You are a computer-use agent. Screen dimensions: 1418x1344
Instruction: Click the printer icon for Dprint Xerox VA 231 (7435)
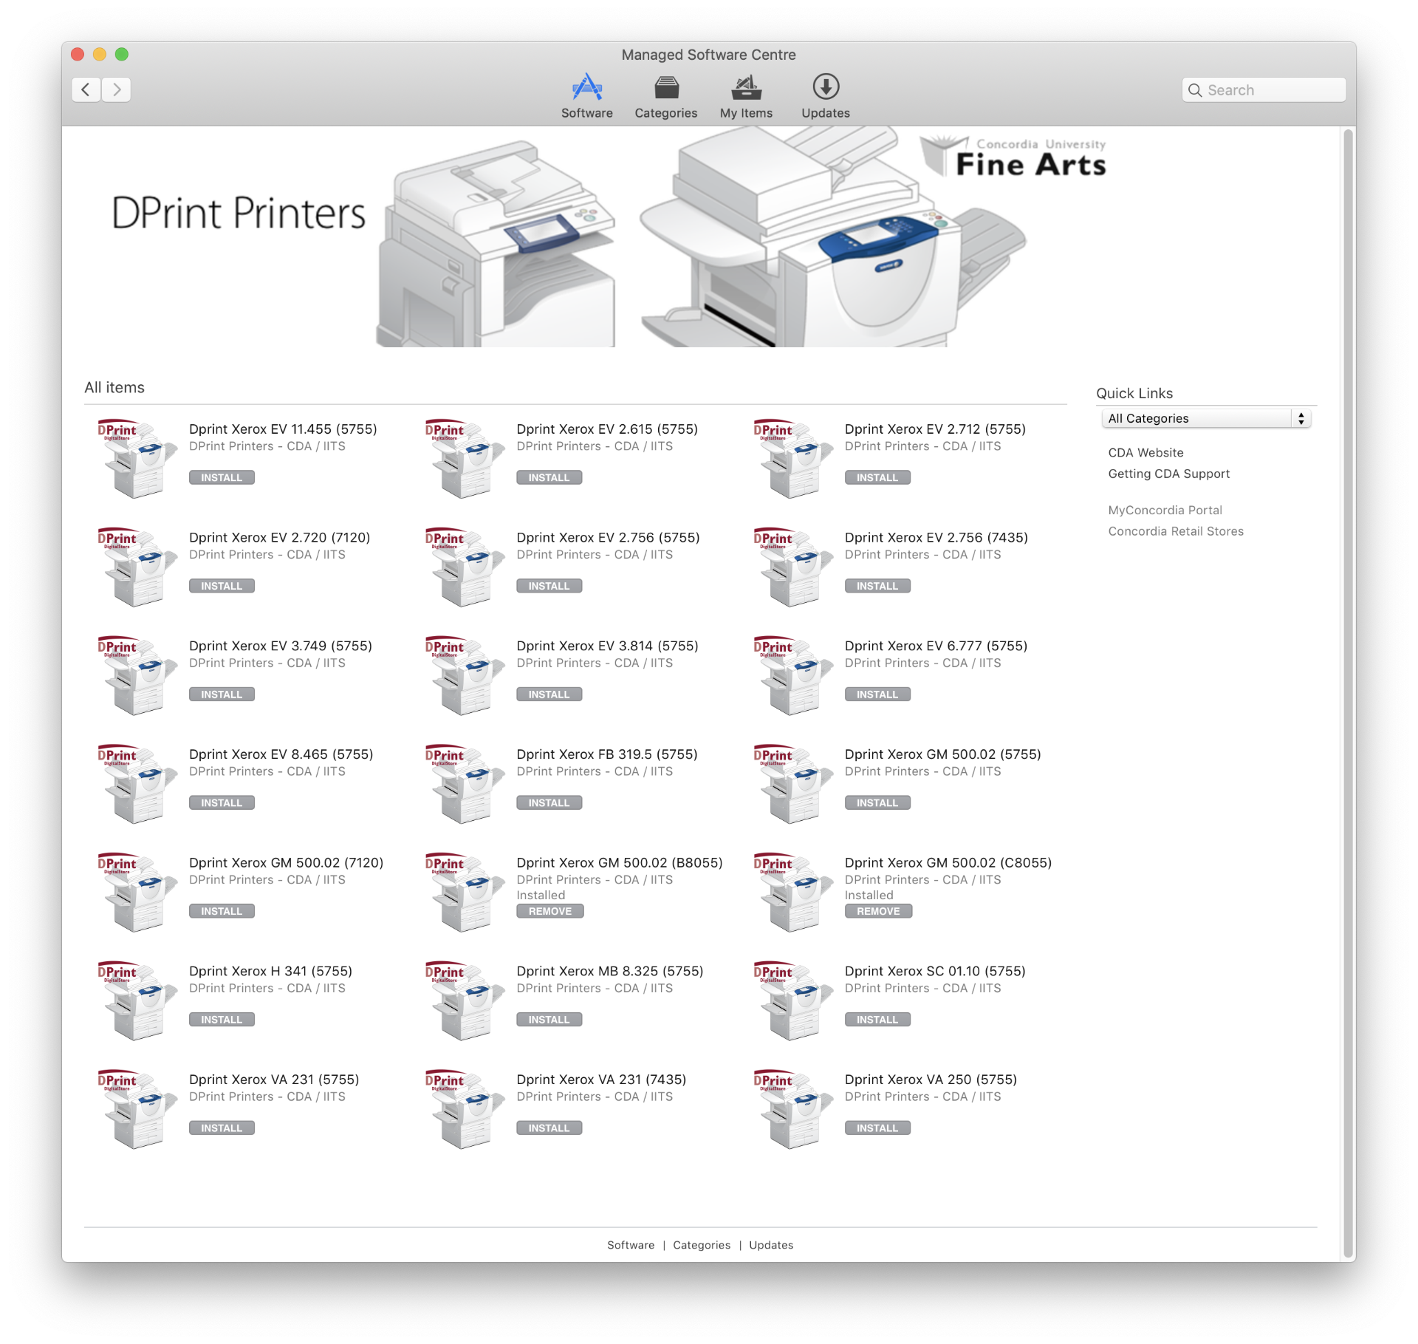tap(465, 1109)
